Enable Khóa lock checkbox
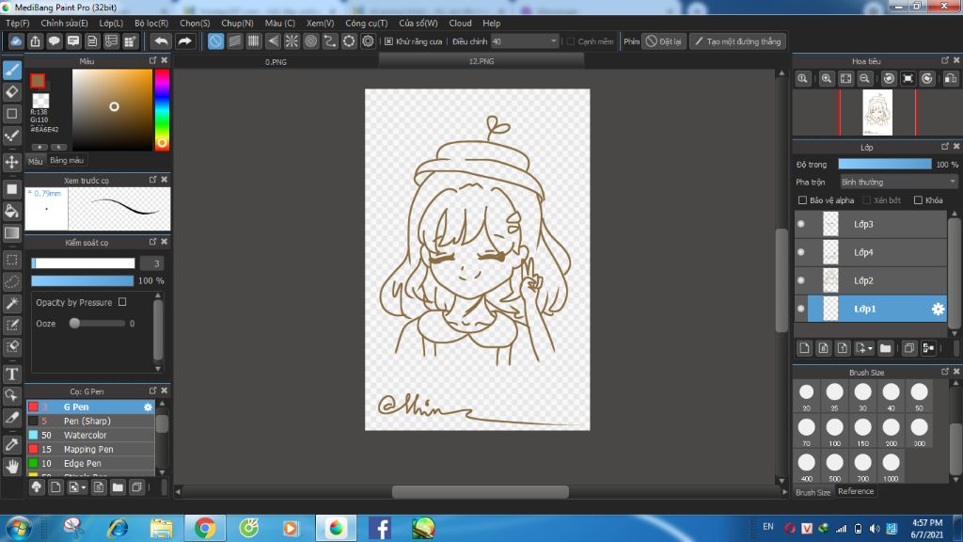The image size is (963, 542). (918, 200)
